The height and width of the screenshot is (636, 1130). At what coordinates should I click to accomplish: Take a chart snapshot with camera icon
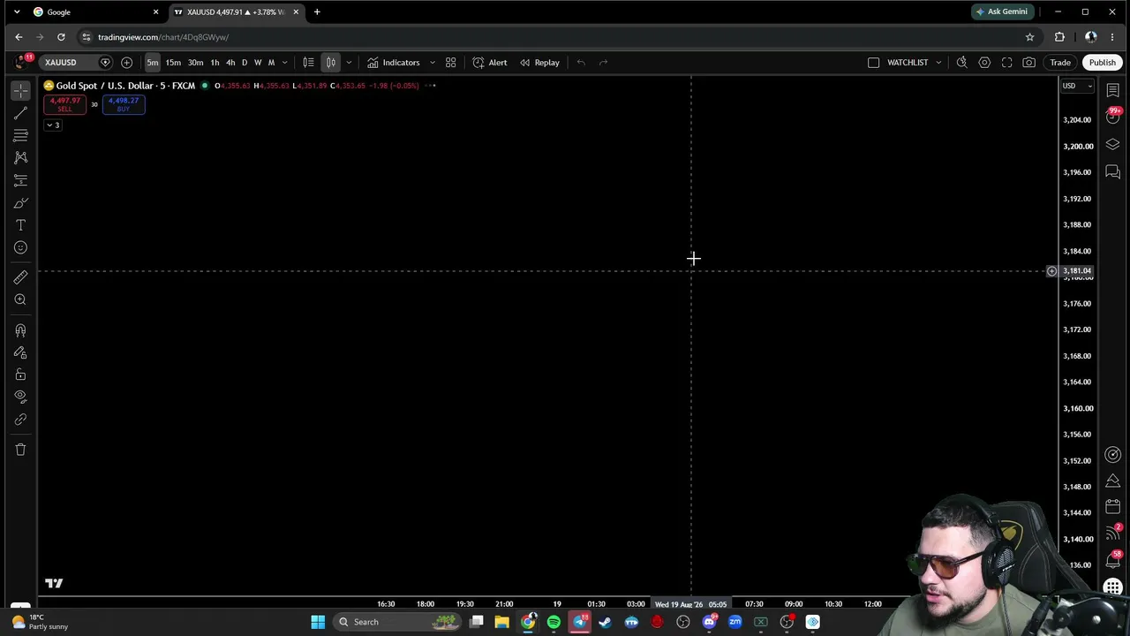coord(1029,63)
